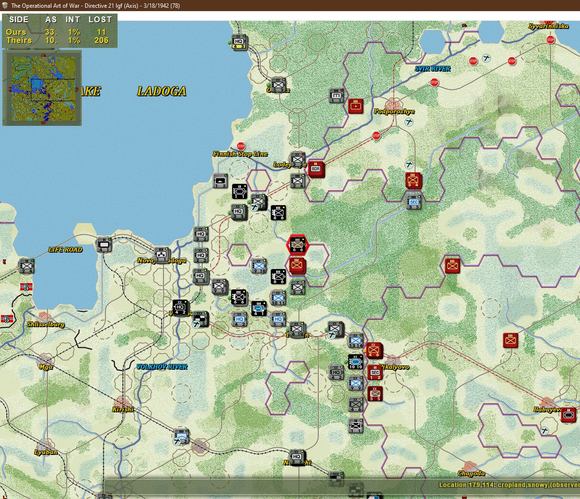Select the gray naval ship unit 1-2
This screenshot has height=499, width=580.
[x=220, y=181]
